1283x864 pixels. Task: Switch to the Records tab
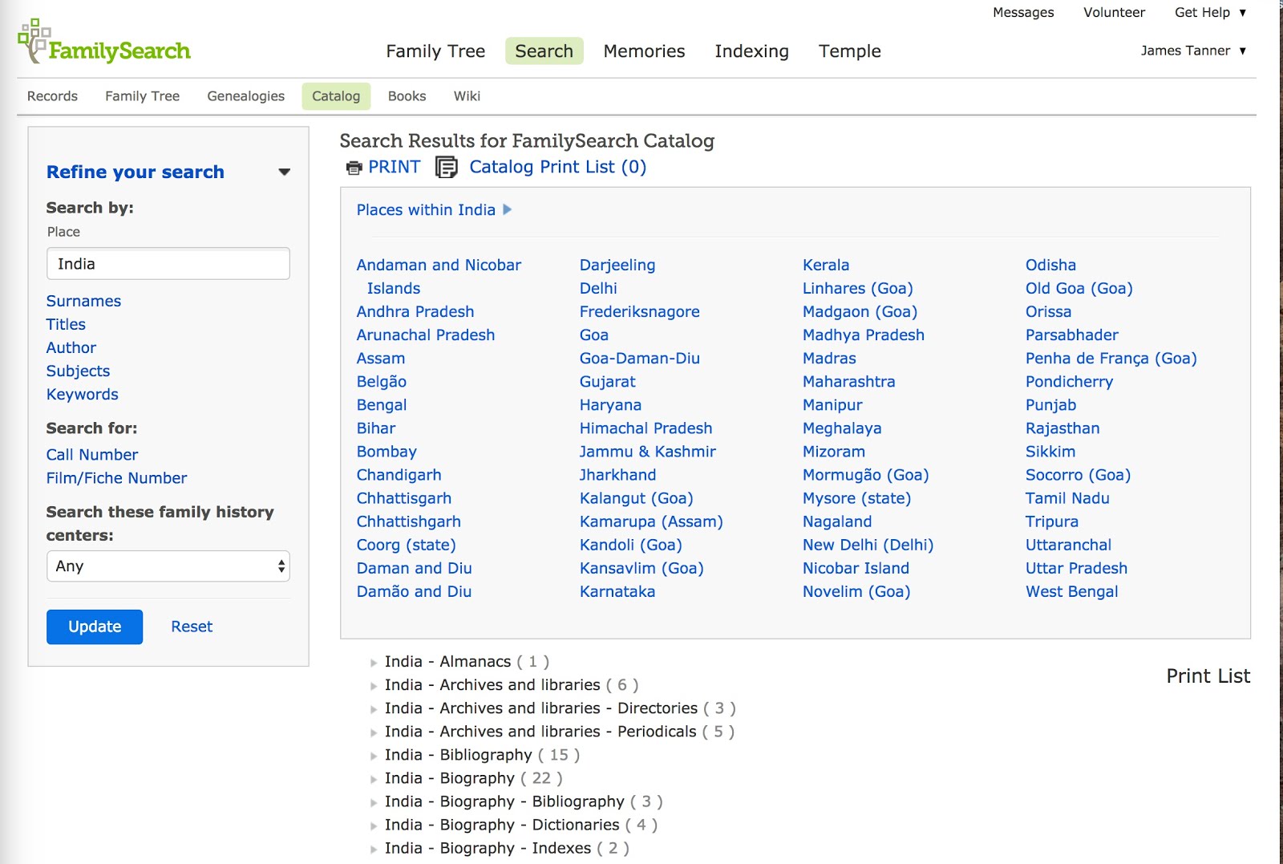coord(52,96)
